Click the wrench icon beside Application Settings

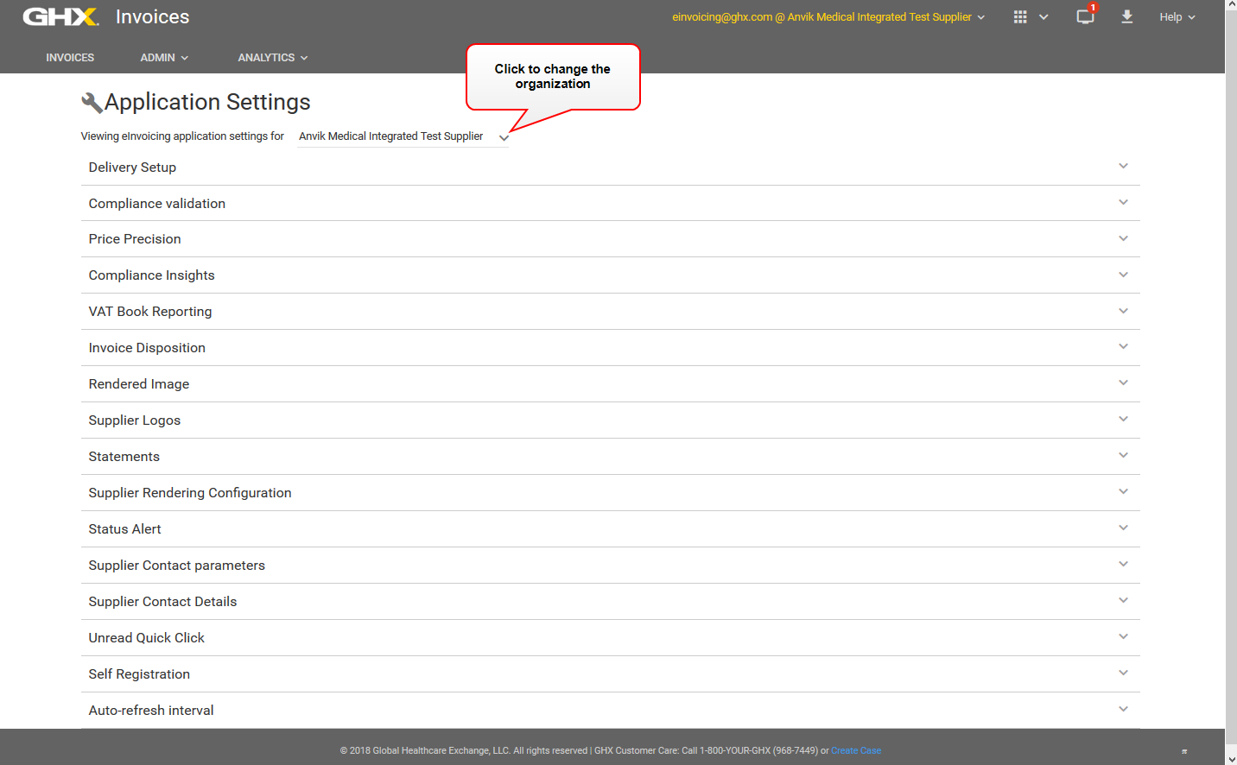point(92,101)
